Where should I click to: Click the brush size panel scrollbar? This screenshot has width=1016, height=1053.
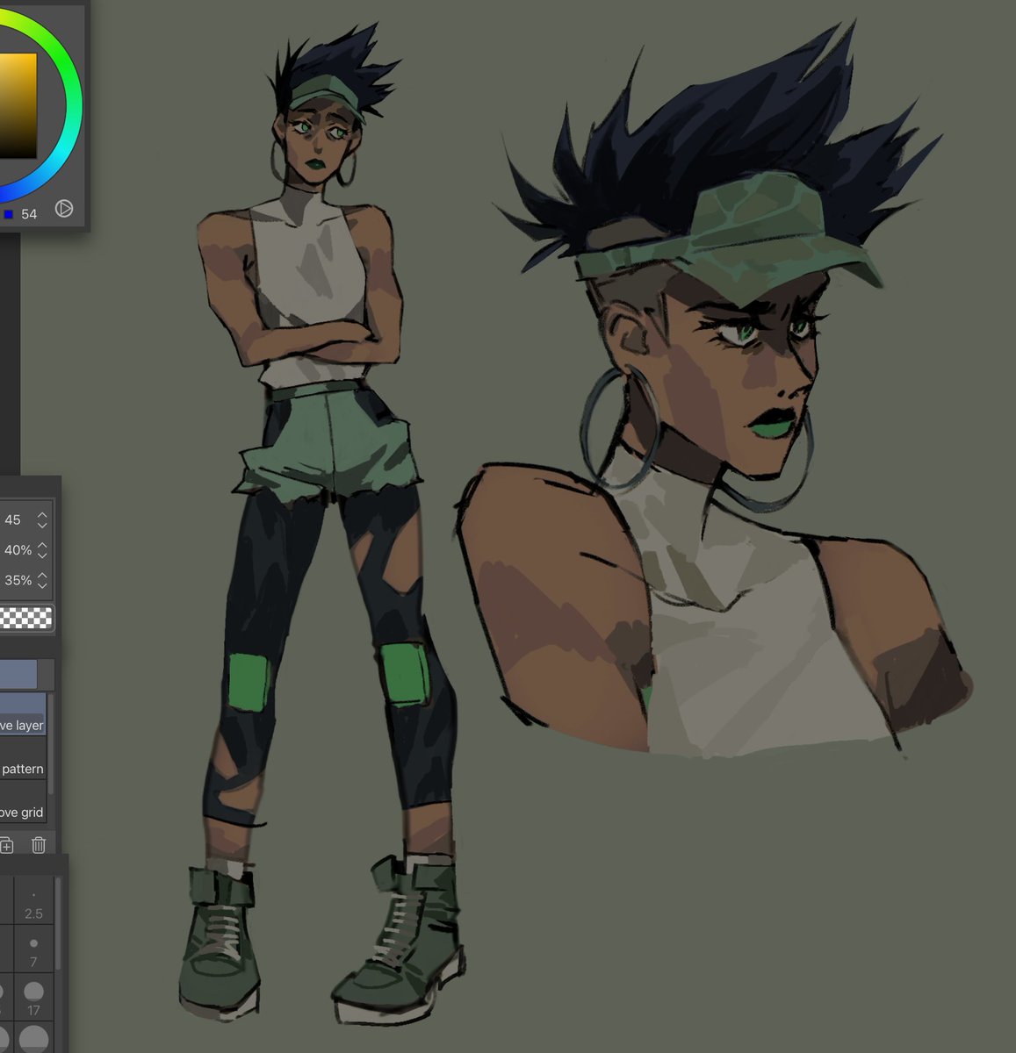click(x=58, y=921)
